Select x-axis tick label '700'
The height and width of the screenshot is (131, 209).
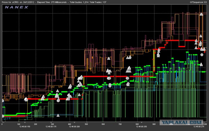(120, 124)
